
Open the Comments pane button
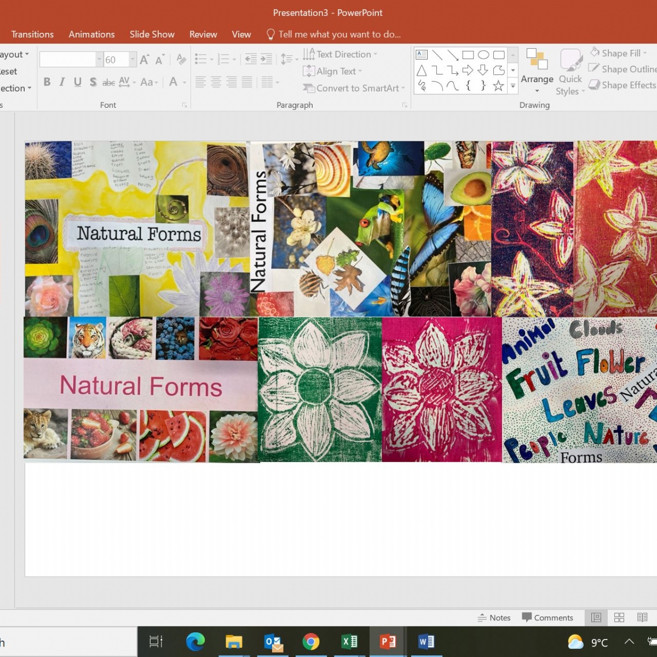547,618
